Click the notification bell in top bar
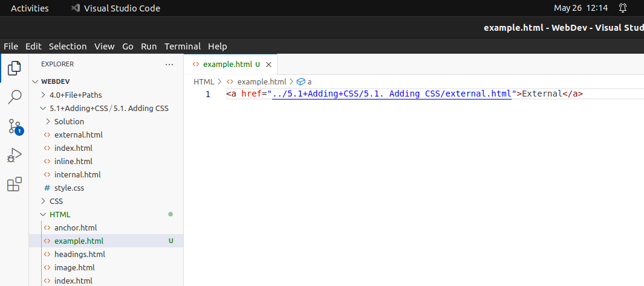This screenshot has width=644, height=286. pos(623,8)
